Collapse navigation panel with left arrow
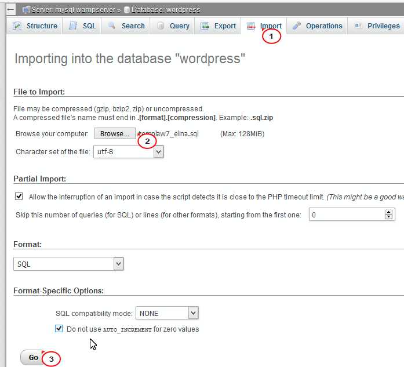This screenshot has width=404, height=367. [10, 10]
